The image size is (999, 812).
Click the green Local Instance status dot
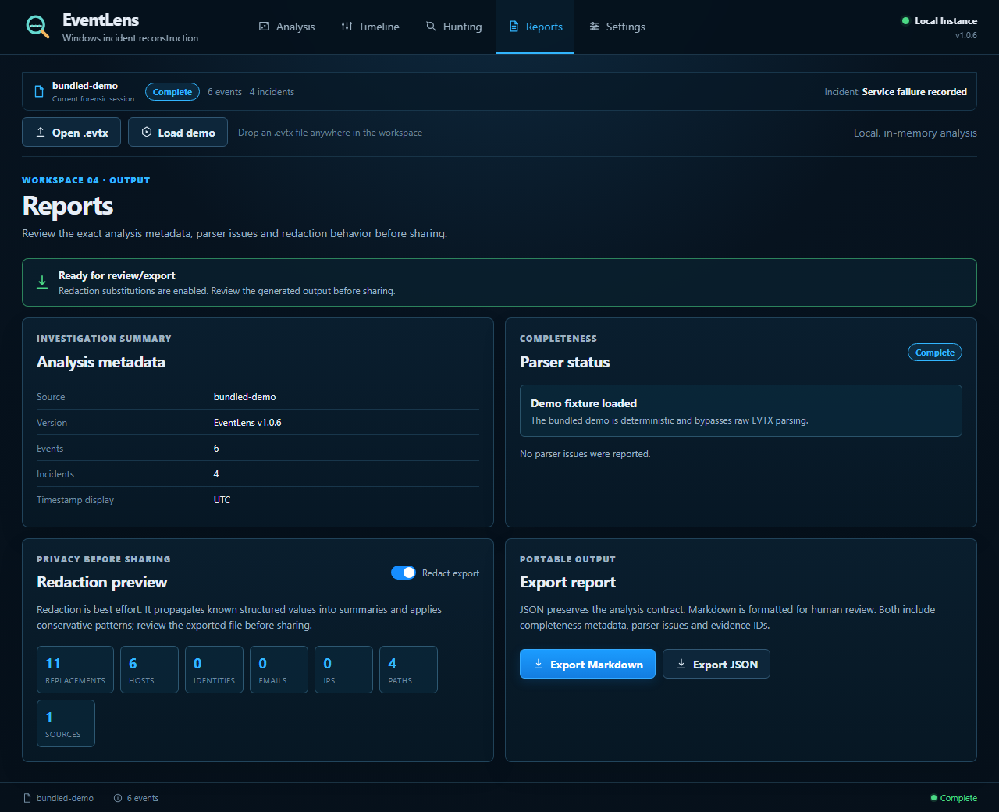pos(905,21)
